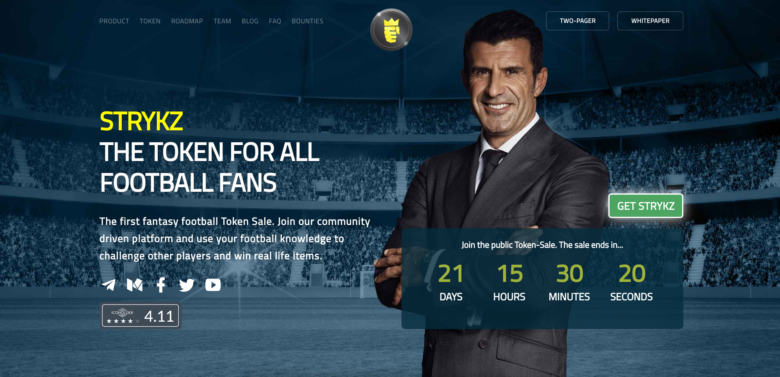Viewport: 780px width, 377px height.
Task: Open the YouTube play icon
Action: 213,285
